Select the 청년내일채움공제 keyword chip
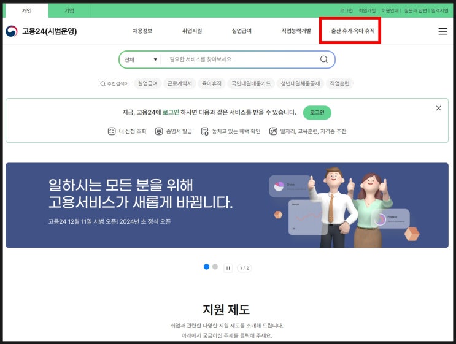This screenshot has width=456, height=344. pos(300,83)
